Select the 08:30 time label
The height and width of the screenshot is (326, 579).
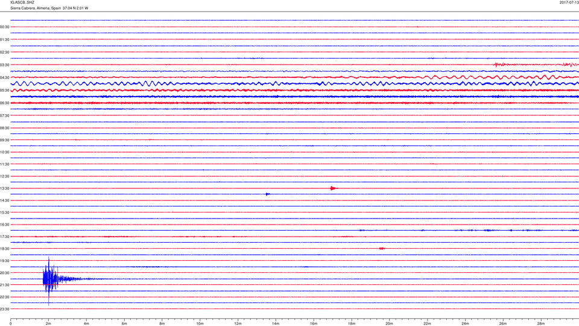tap(5, 128)
